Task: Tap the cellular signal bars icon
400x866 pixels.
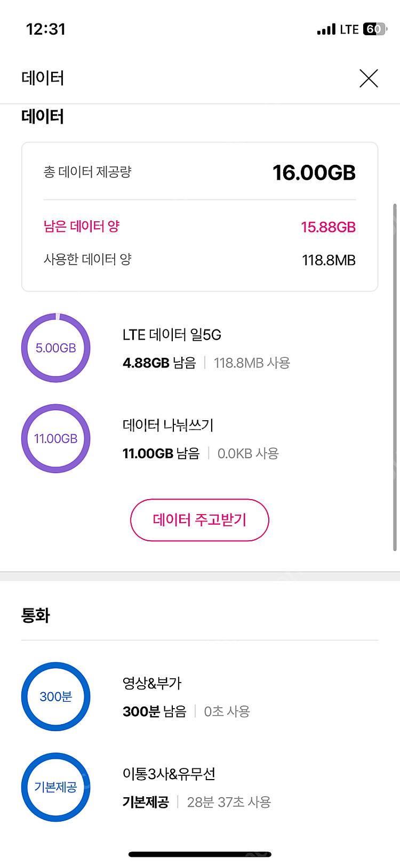Action: point(326,29)
